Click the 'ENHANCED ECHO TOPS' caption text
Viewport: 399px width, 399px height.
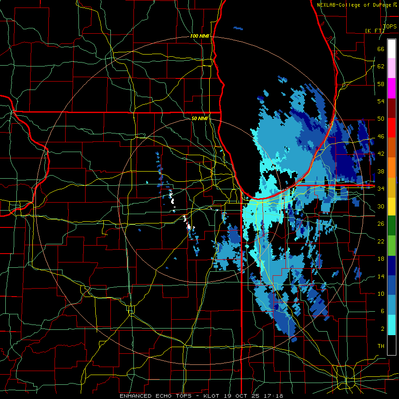[156, 396]
